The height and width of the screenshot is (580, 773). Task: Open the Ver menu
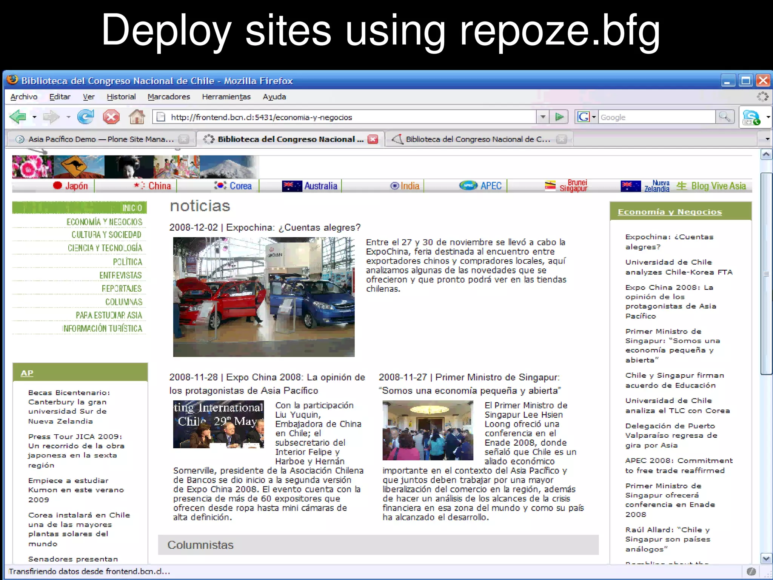(89, 97)
